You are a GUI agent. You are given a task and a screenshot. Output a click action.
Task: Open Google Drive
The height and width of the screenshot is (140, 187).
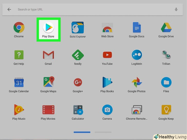[x=166, y=27]
